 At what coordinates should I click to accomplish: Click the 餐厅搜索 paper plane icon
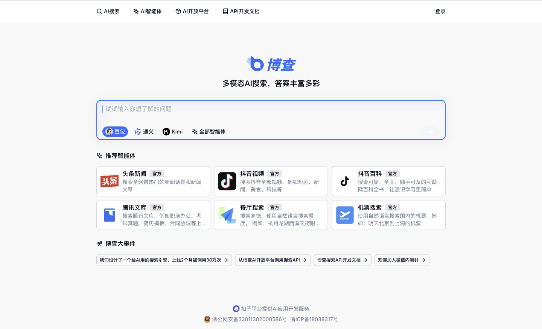227,215
